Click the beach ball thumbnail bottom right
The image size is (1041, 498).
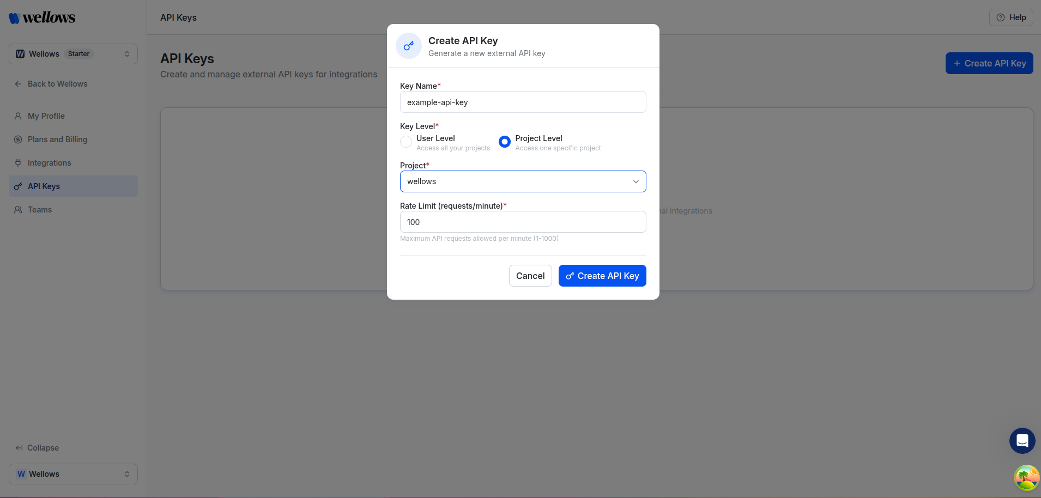click(1026, 477)
